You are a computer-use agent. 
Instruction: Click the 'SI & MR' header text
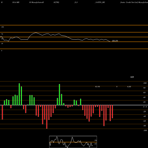point(16,2)
